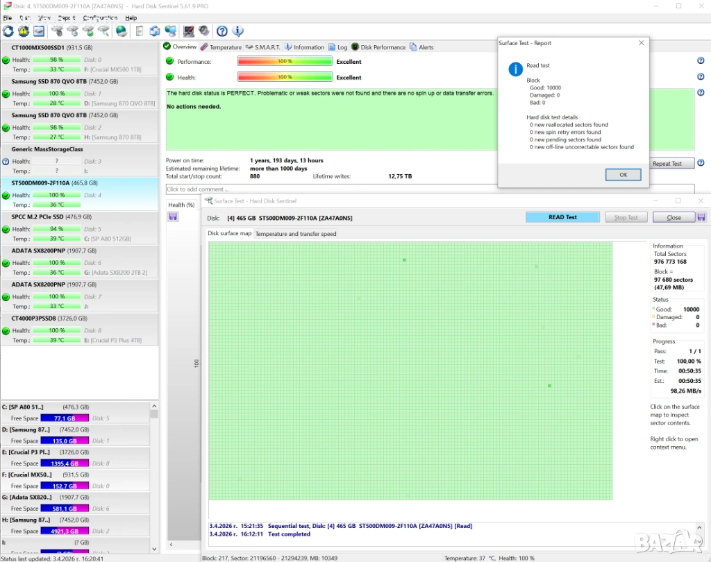711x562 pixels.
Task: Click the Refresh toolbar icon
Action: pyautogui.click(x=8, y=31)
